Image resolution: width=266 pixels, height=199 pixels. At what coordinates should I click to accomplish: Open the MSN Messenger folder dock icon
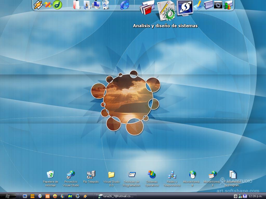pos(228,5)
